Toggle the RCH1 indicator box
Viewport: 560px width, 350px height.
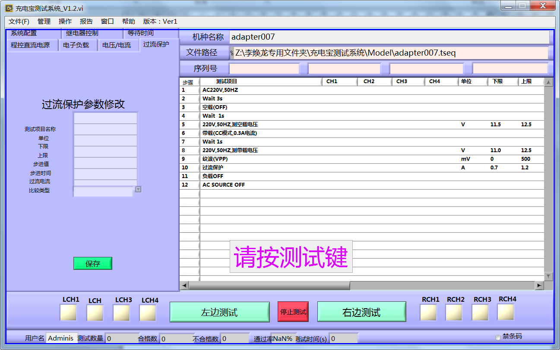[x=428, y=312]
